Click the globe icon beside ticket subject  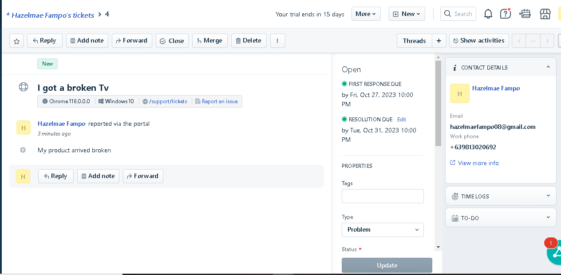tap(24, 87)
